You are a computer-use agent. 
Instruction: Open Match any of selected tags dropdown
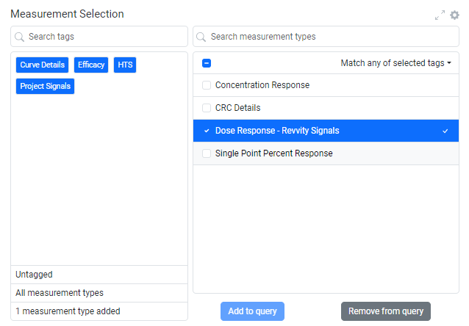tap(395, 63)
